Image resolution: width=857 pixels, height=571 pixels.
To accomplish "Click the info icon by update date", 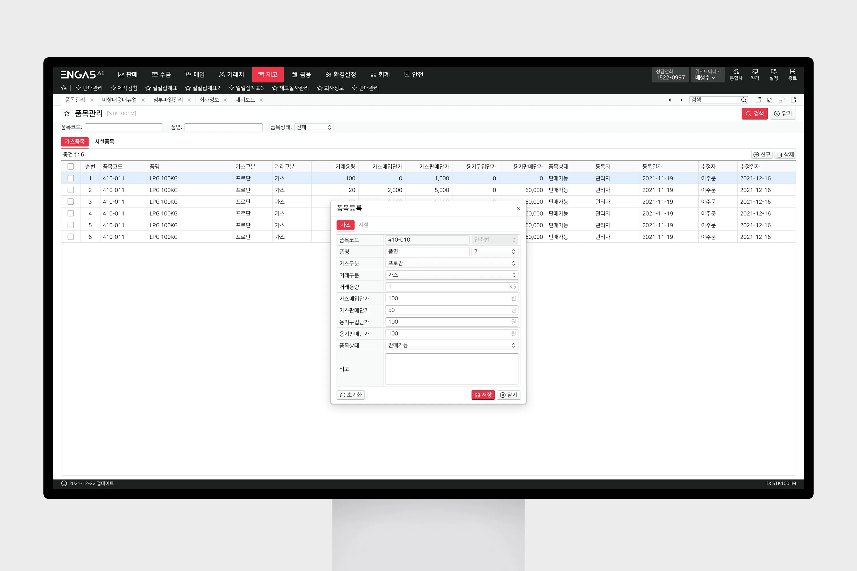I will tap(64, 483).
